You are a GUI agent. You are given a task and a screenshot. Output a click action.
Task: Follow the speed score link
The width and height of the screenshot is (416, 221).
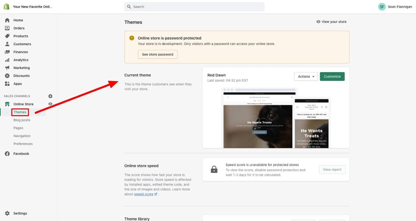coord(144,194)
